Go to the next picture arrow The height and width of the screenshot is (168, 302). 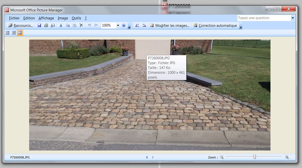[x=153, y=157]
